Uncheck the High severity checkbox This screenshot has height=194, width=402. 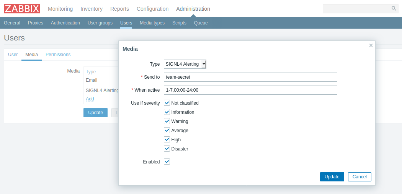167,139
